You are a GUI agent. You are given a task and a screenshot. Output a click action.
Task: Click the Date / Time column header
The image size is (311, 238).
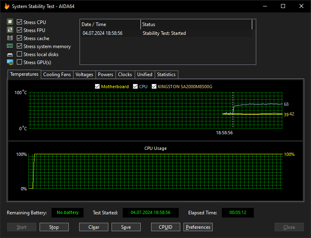click(x=110, y=24)
